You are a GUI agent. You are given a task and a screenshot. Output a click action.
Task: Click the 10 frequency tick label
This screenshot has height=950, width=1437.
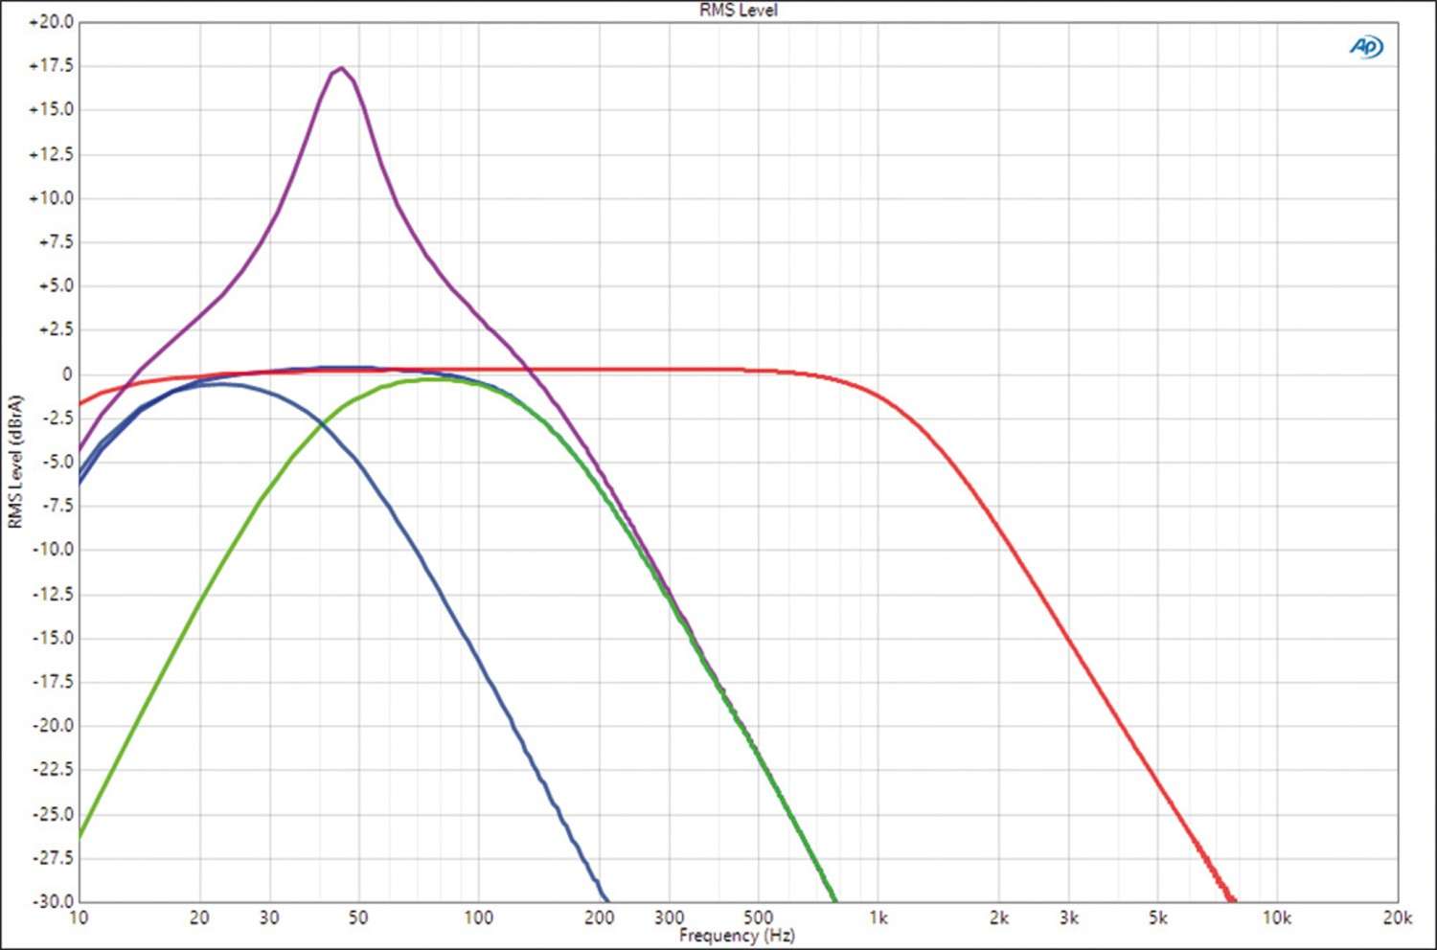[79, 917]
